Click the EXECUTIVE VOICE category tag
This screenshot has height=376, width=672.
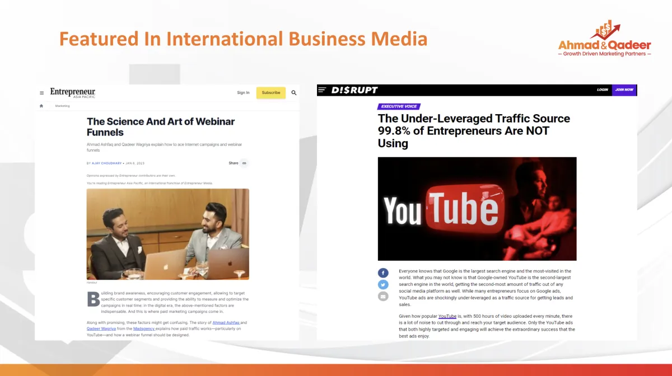399,106
